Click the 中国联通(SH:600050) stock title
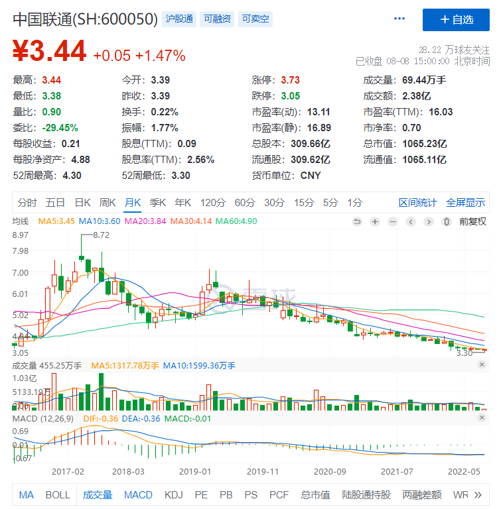499x509 pixels. (x=85, y=19)
